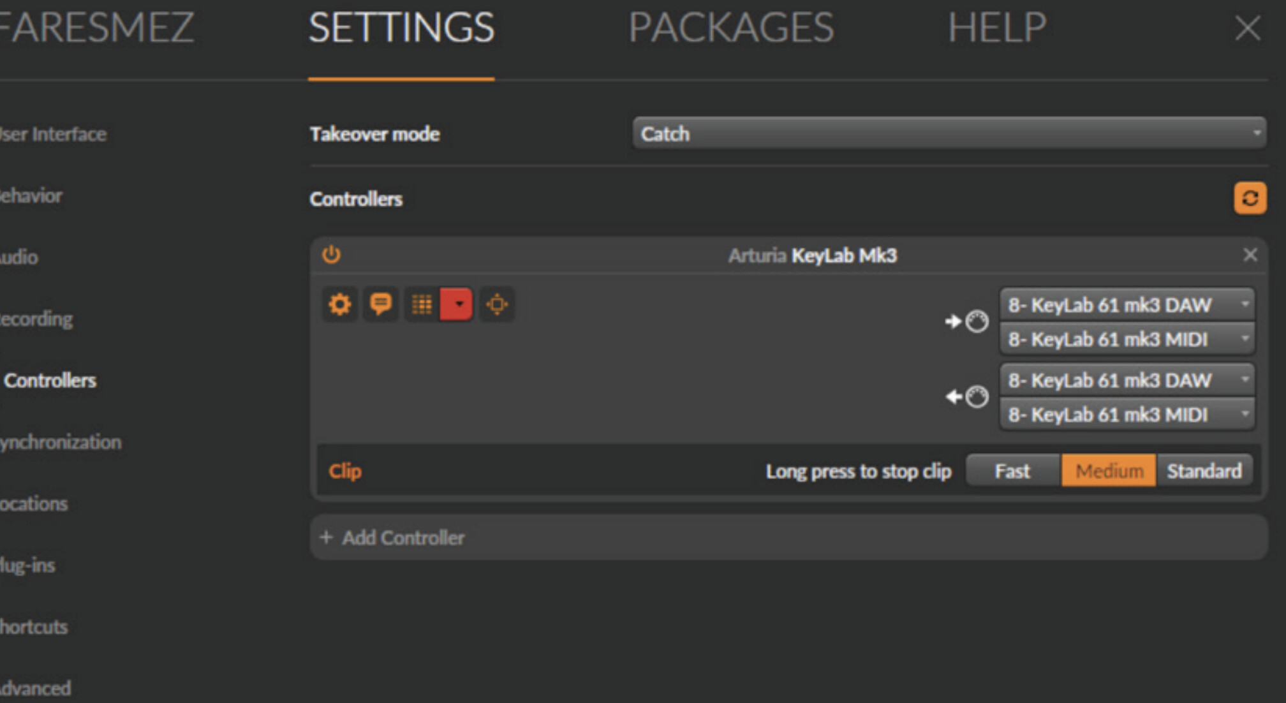The width and height of the screenshot is (1286, 703).
Task: Click the MIDI output port arrow icon
Action: coord(966,397)
